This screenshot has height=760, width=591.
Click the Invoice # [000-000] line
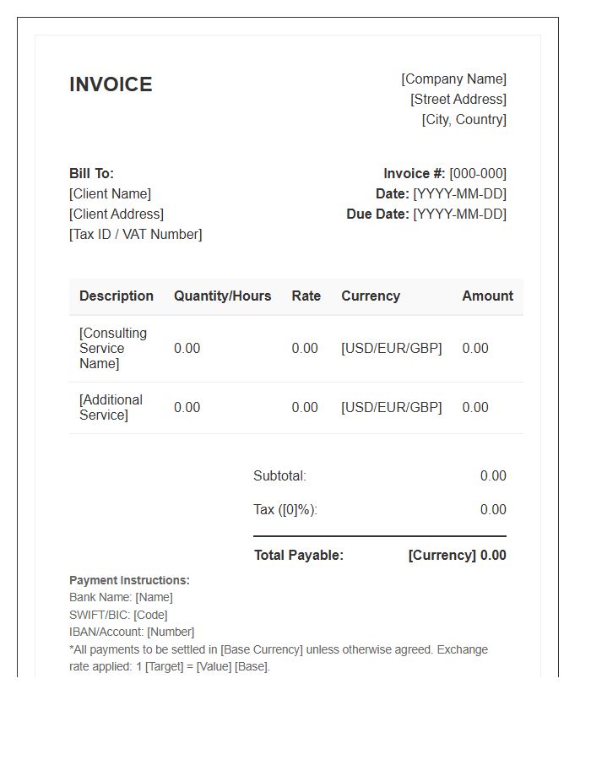pyautogui.click(x=445, y=173)
